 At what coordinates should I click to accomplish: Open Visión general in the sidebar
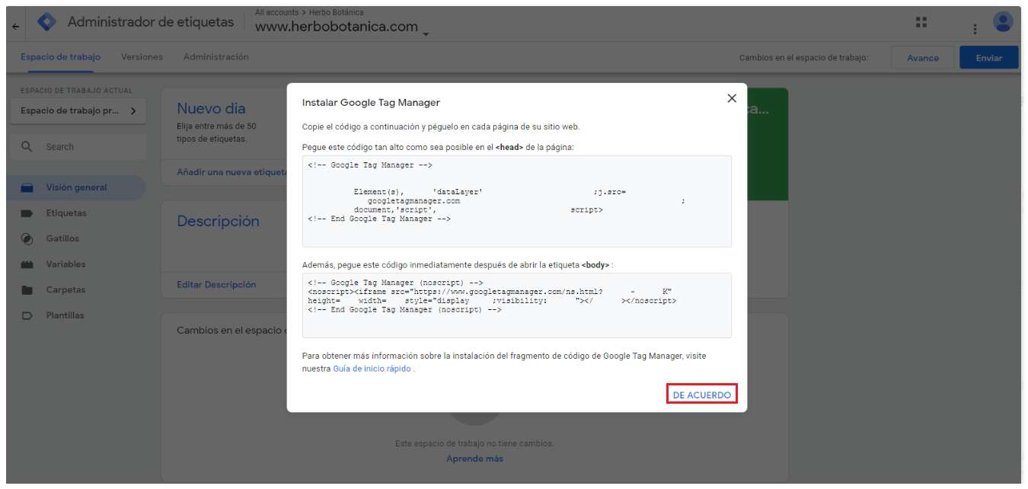[76, 187]
